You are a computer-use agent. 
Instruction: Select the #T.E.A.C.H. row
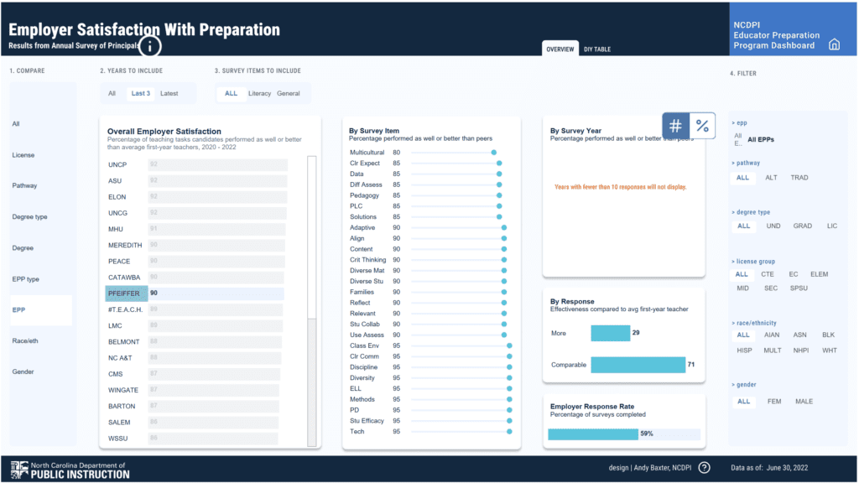(x=194, y=309)
